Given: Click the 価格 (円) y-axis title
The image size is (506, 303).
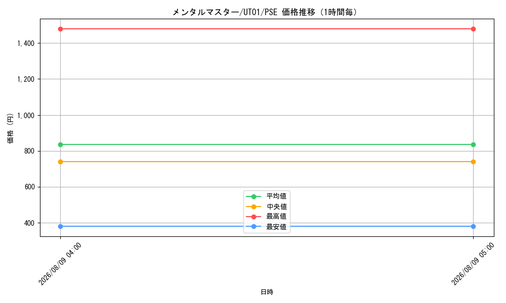Looking at the screenshot, I should click(11, 128).
